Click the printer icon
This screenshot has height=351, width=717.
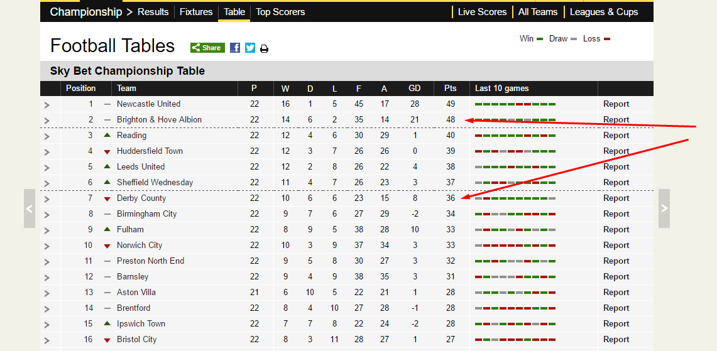(x=264, y=48)
